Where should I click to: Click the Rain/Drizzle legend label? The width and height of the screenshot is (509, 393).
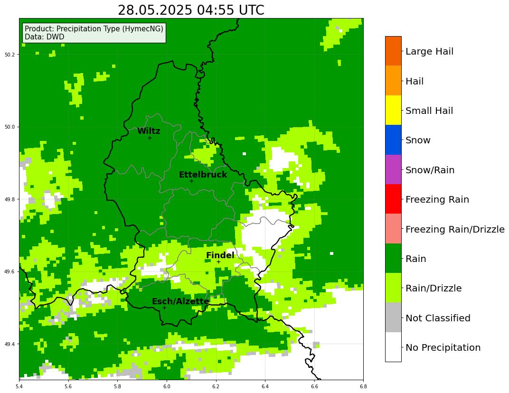click(x=434, y=288)
